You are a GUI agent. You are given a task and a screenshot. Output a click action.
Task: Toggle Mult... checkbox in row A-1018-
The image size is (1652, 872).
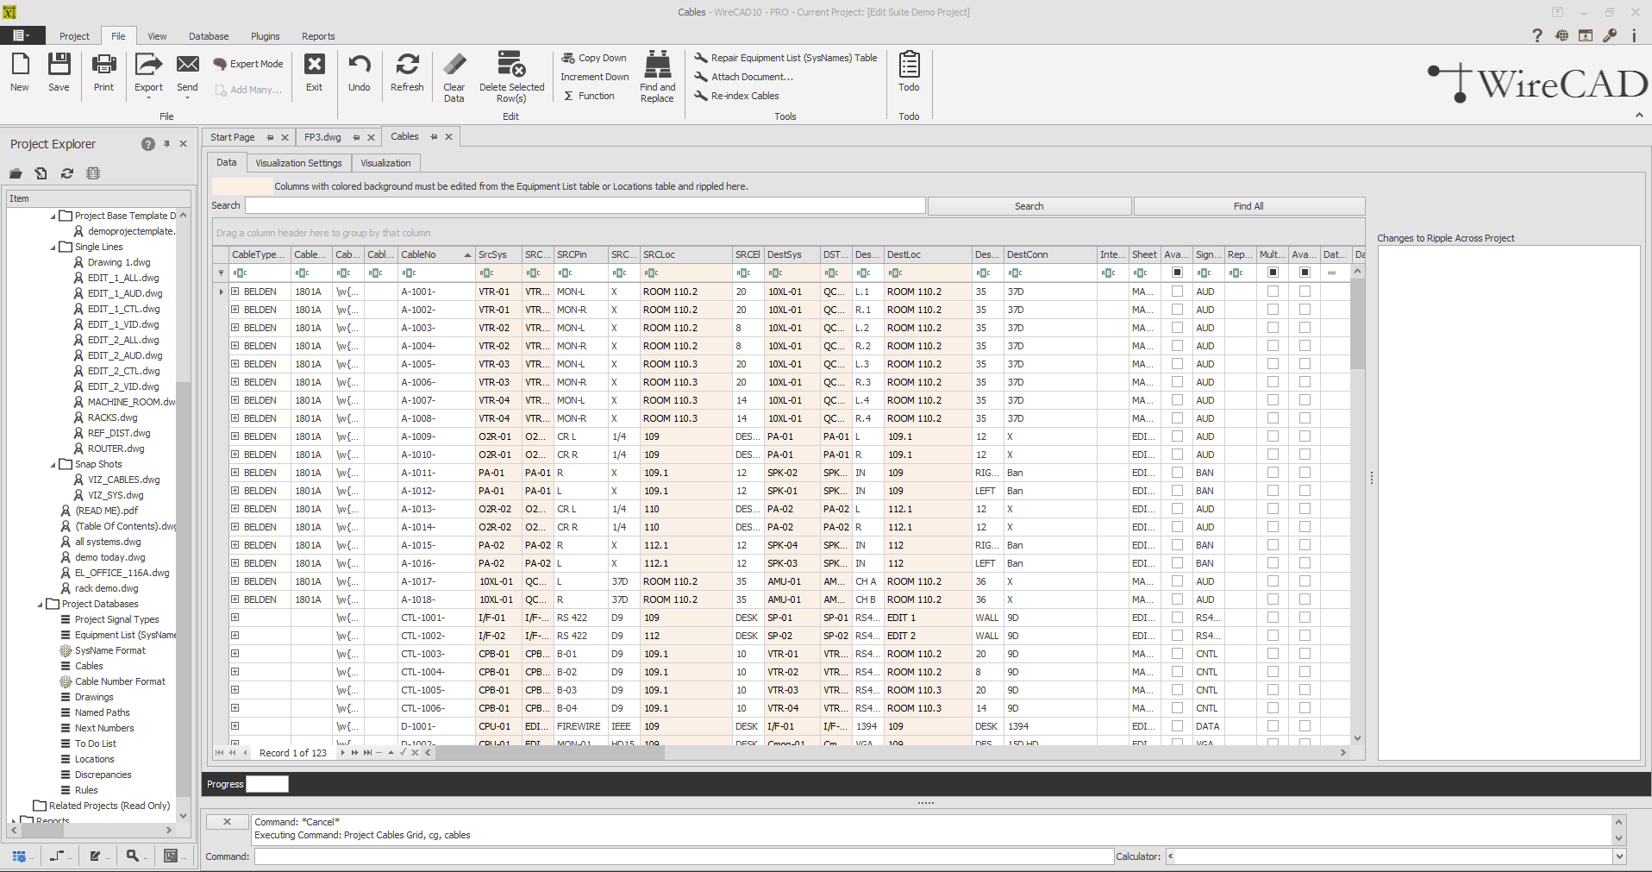pos(1273,599)
